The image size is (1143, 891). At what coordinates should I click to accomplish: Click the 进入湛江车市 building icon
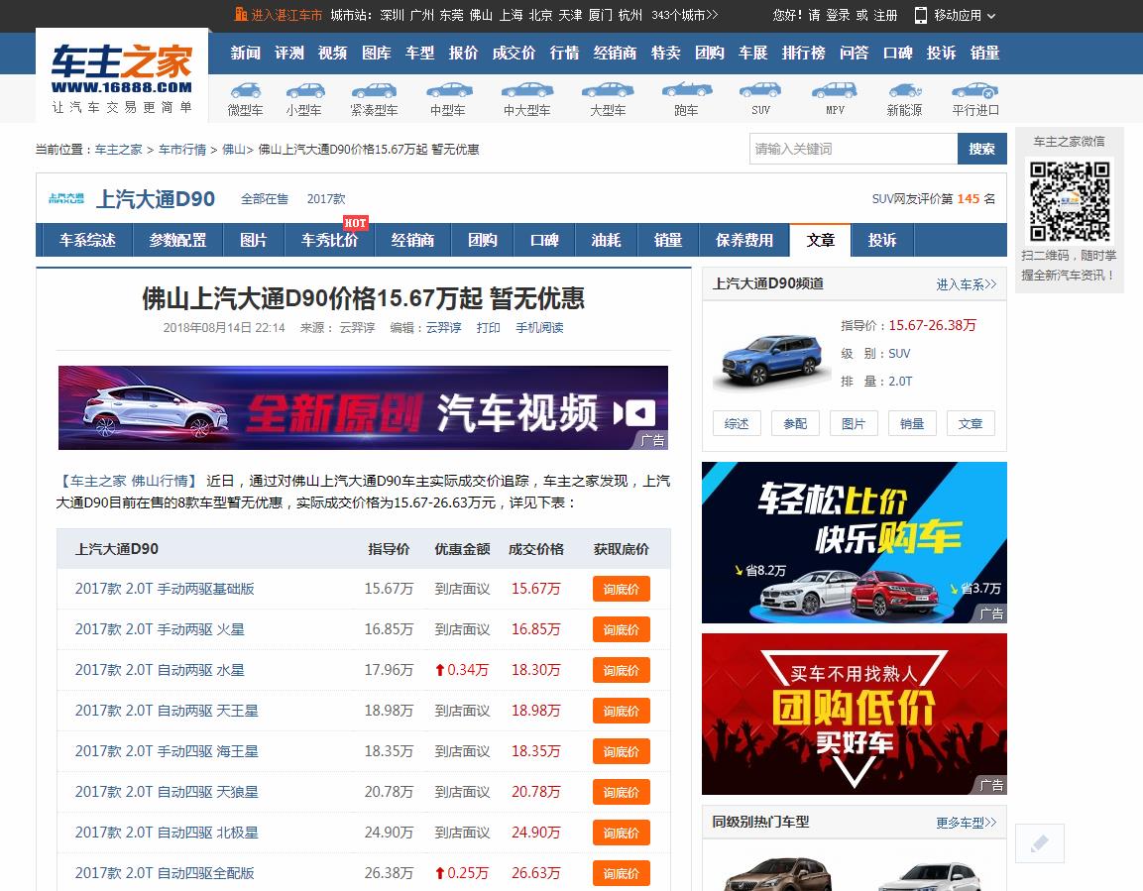tap(241, 15)
